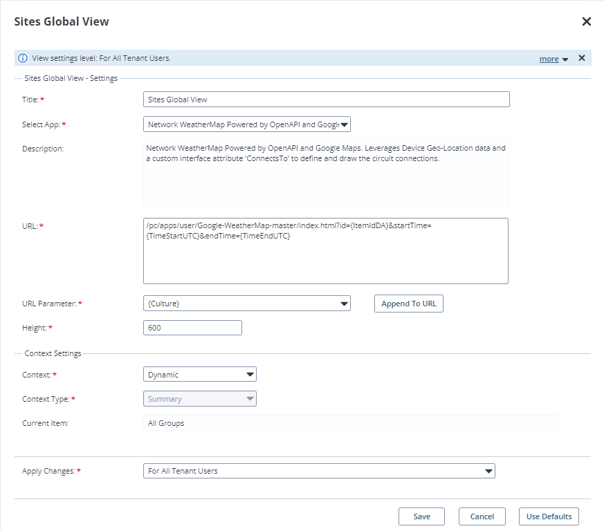Click the Use Defaults button
This screenshot has width=604, height=531.
pyautogui.click(x=549, y=516)
